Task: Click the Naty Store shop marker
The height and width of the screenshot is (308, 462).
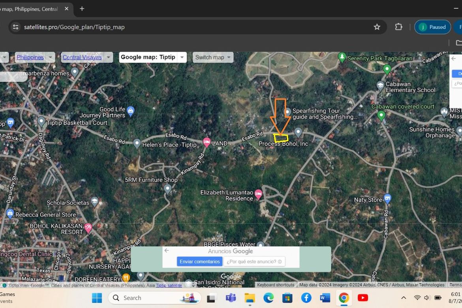Action: [387, 198]
